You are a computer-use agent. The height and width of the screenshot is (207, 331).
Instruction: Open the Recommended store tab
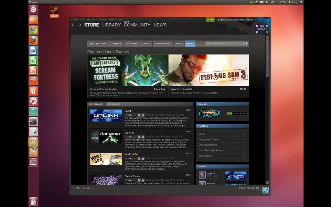point(163,44)
